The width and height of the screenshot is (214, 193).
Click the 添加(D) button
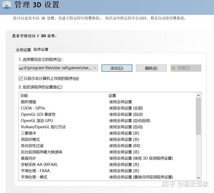tap(117, 68)
